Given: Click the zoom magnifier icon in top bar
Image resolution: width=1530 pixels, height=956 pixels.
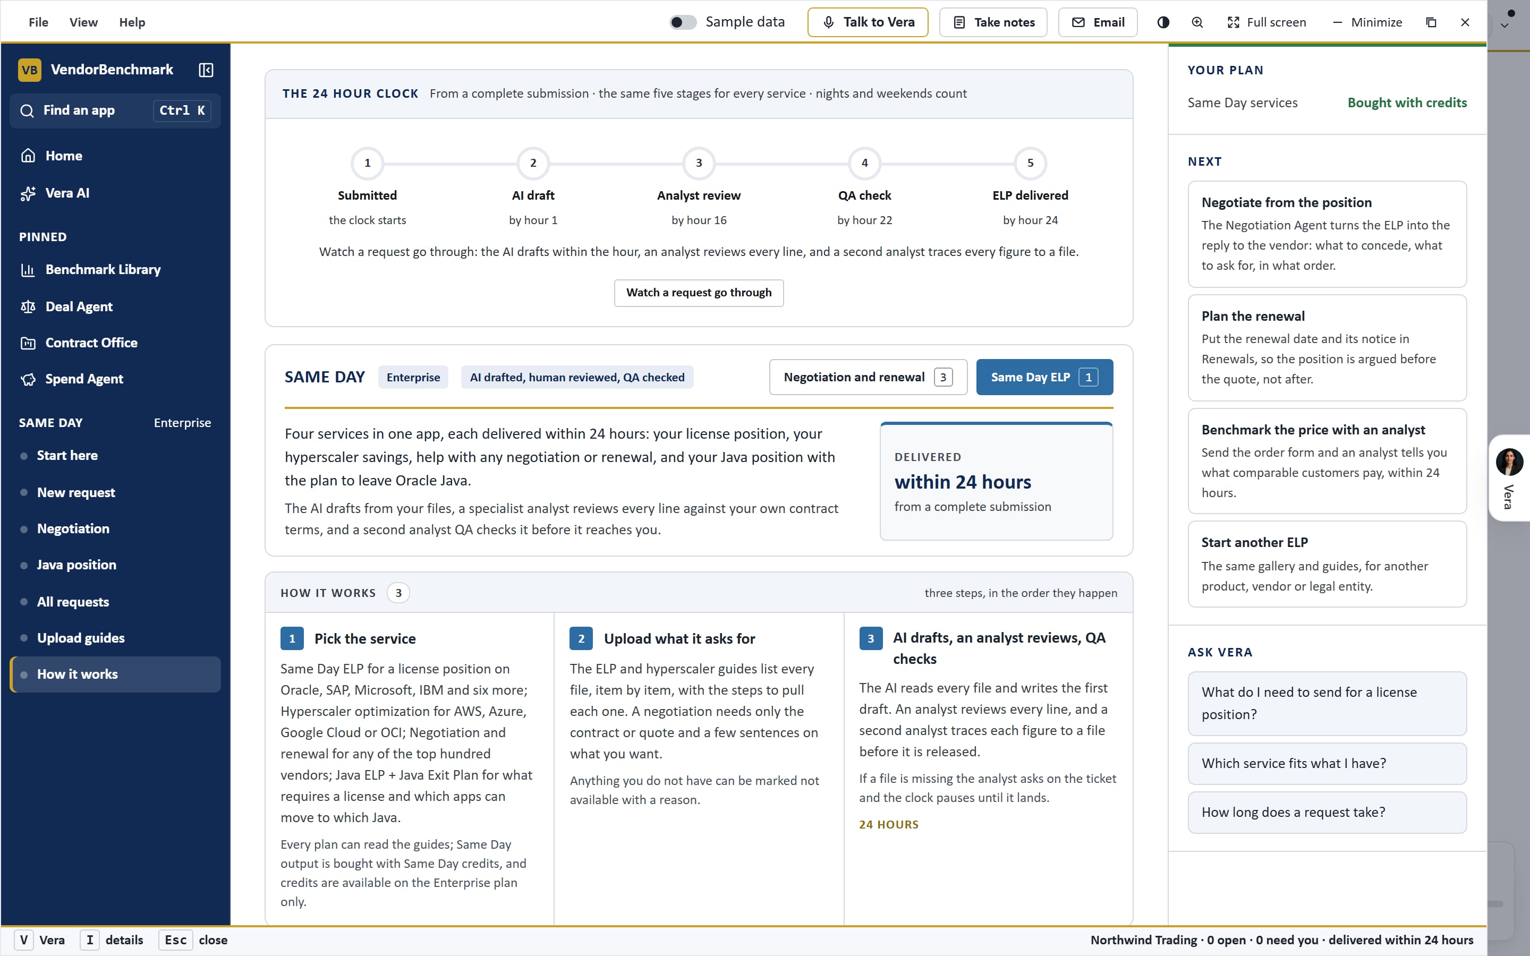Looking at the screenshot, I should [1197, 22].
